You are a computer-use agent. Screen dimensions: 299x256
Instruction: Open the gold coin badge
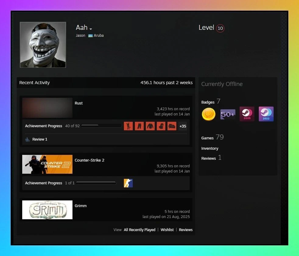pyautogui.click(x=209, y=114)
